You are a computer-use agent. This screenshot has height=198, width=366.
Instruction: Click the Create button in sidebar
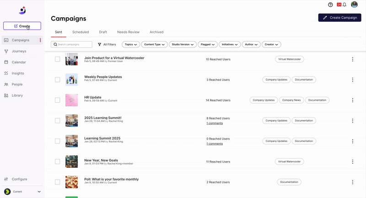[22, 26]
